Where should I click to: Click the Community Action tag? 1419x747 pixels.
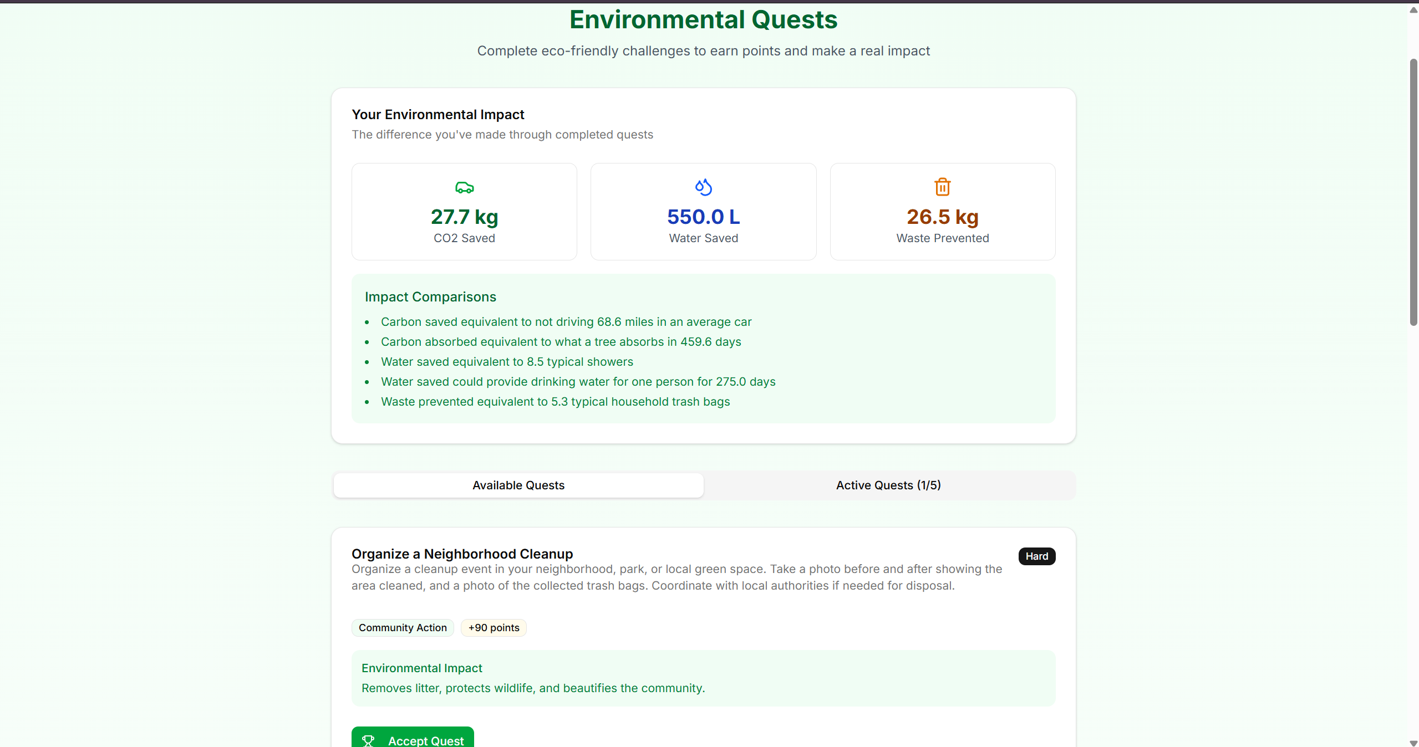(403, 628)
